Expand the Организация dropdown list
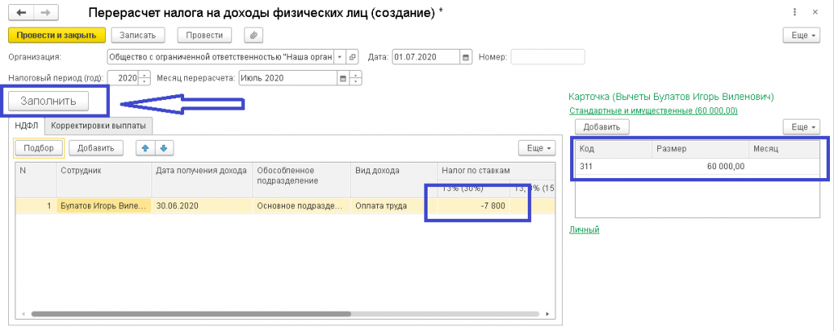The image size is (834, 331). pos(340,57)
